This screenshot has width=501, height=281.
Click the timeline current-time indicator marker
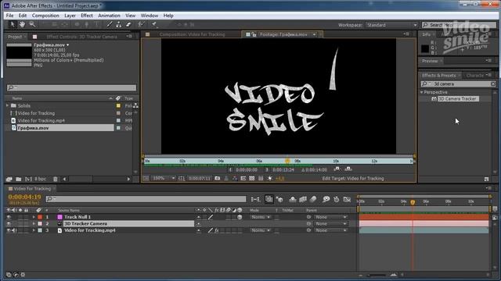(413, 202)
